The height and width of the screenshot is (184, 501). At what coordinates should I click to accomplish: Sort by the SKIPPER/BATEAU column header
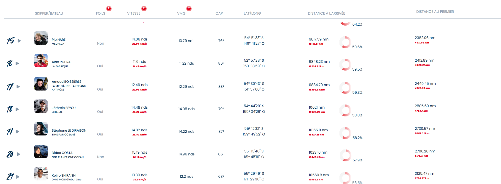click(x=49, y=13)
